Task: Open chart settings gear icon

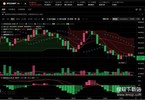Action: click(79, 19)
